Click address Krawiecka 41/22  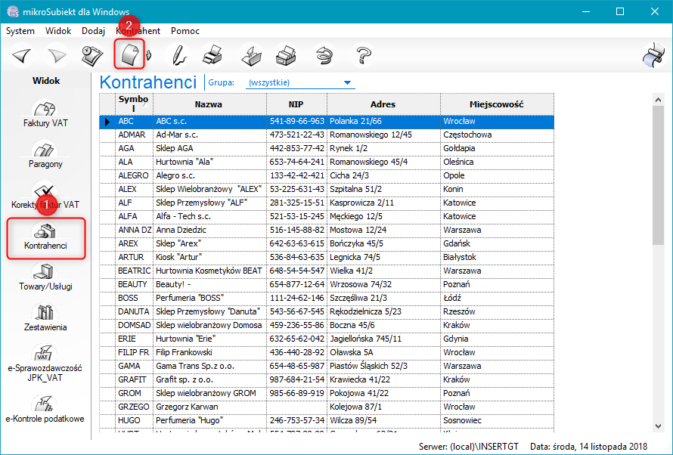click(x=383, y=380)
